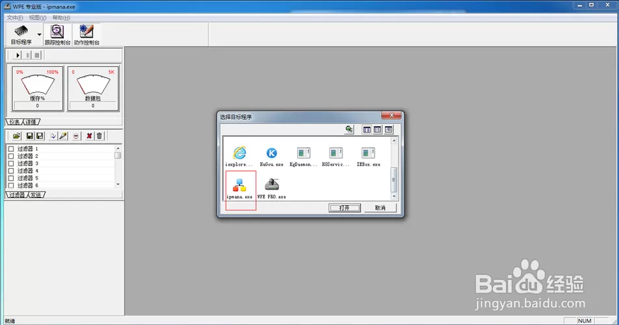Open the 文件(F) menu
Image resolution: width=619 pixels, height=325 pixels.
click(x=15, y=18)
